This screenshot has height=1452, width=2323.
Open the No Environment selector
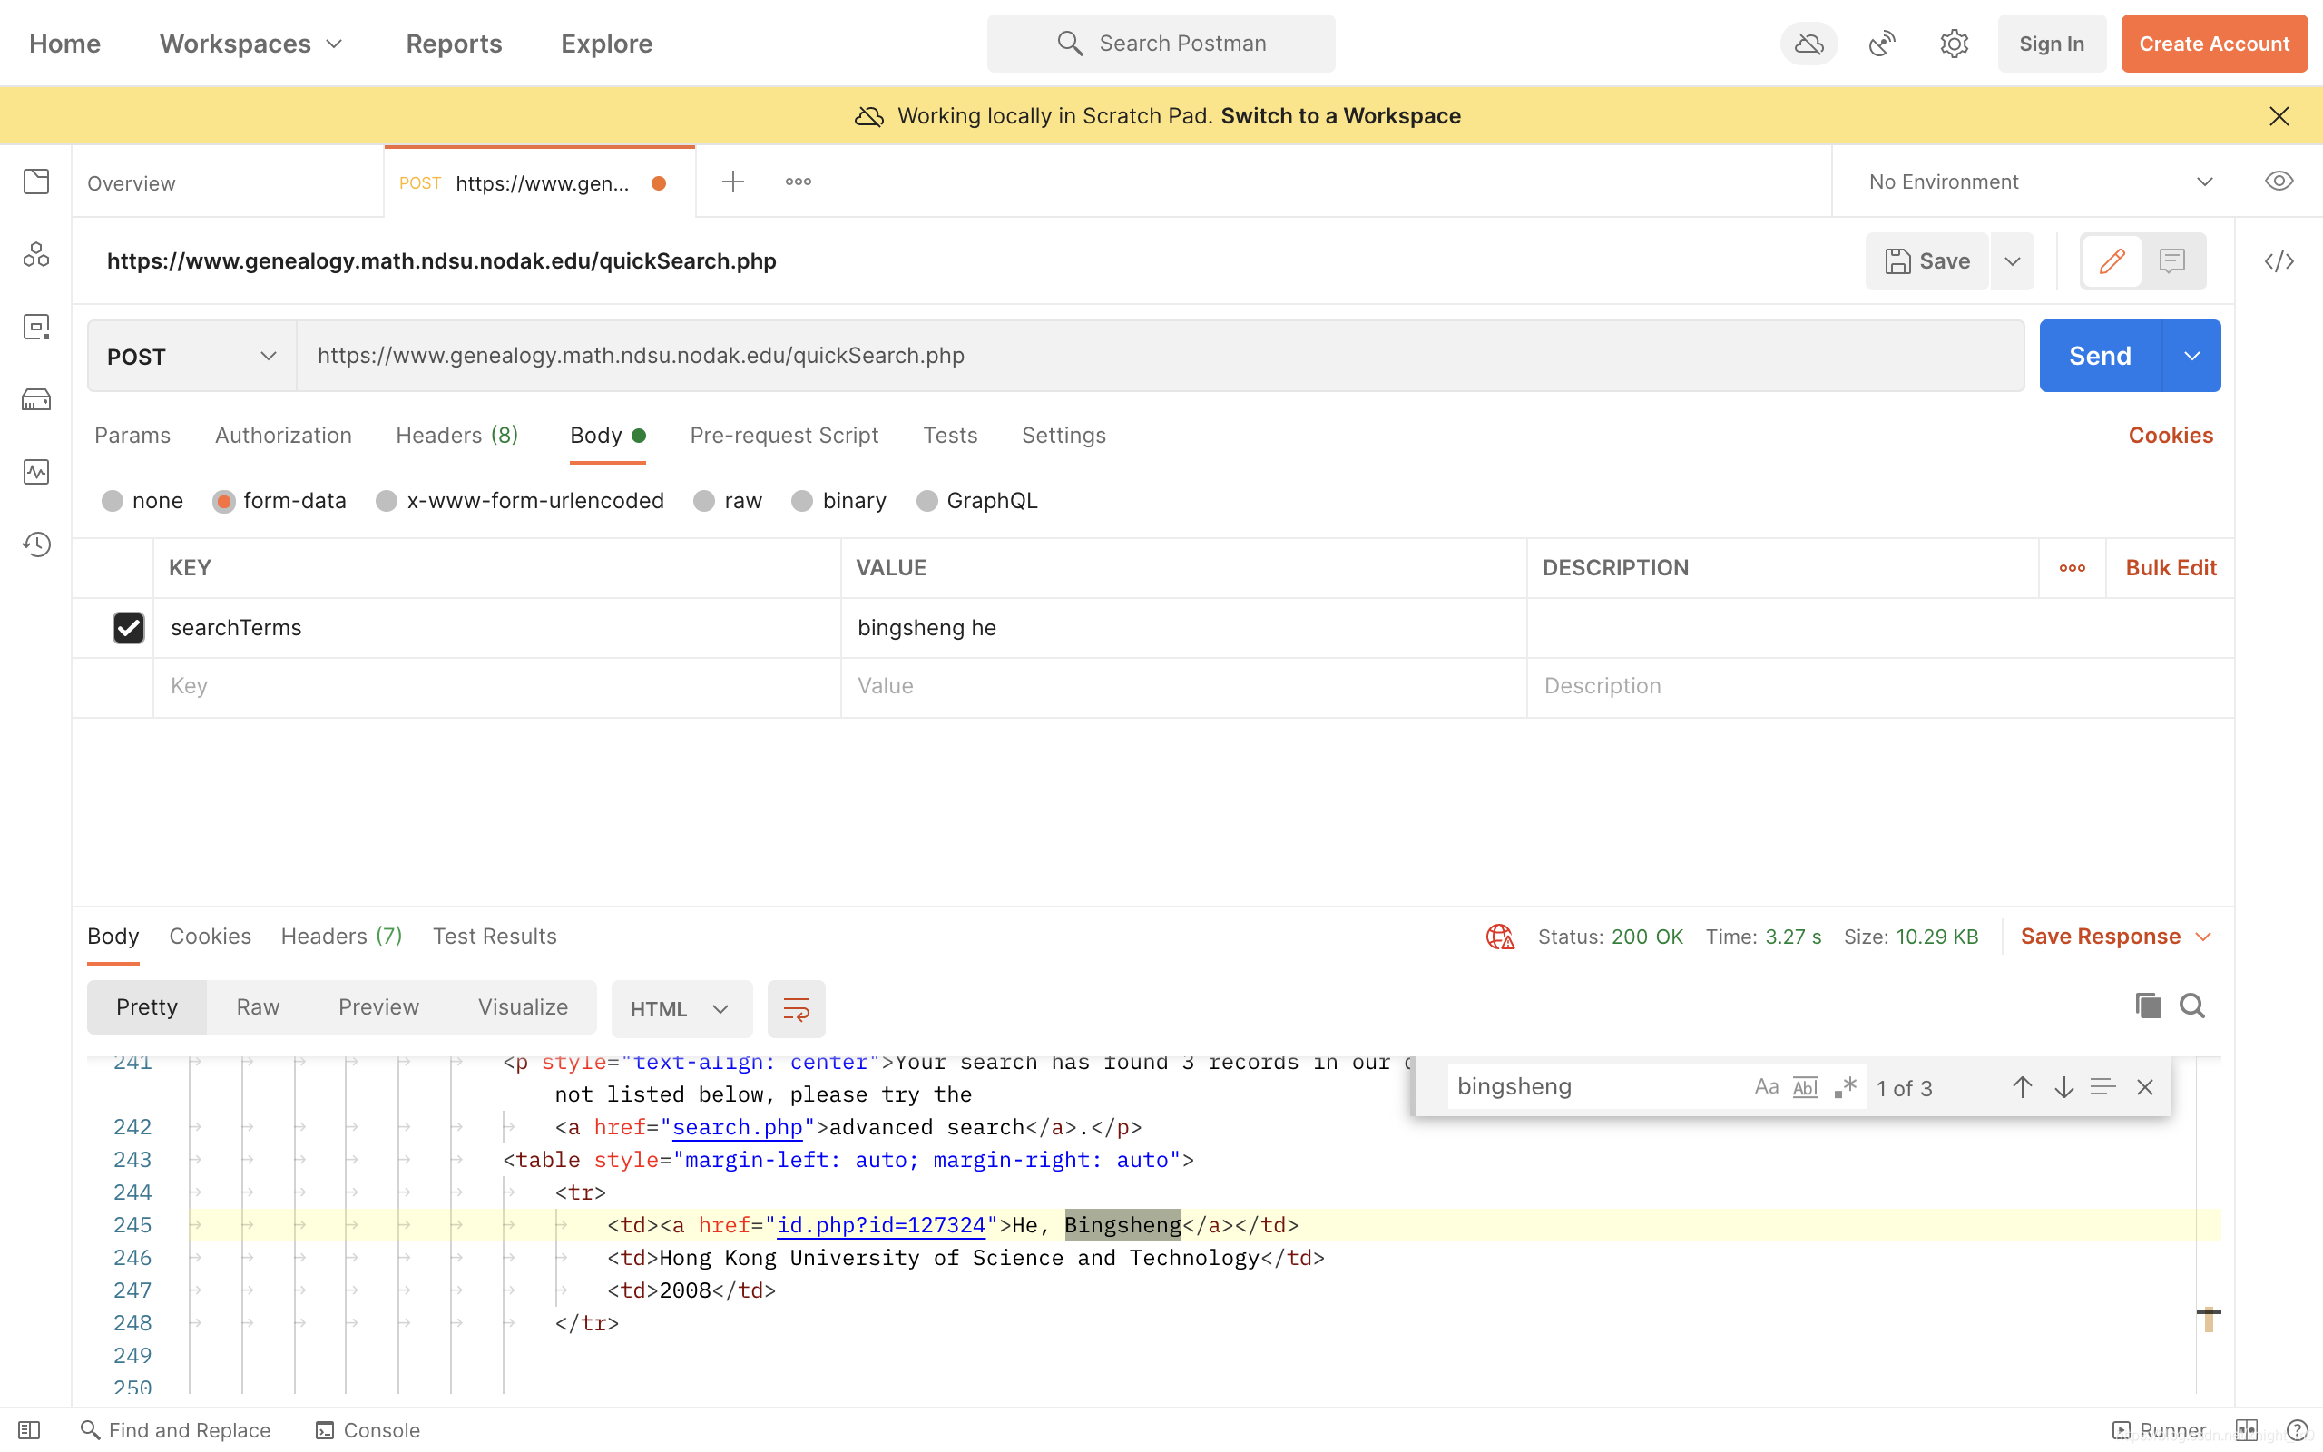pos(2041,181)
